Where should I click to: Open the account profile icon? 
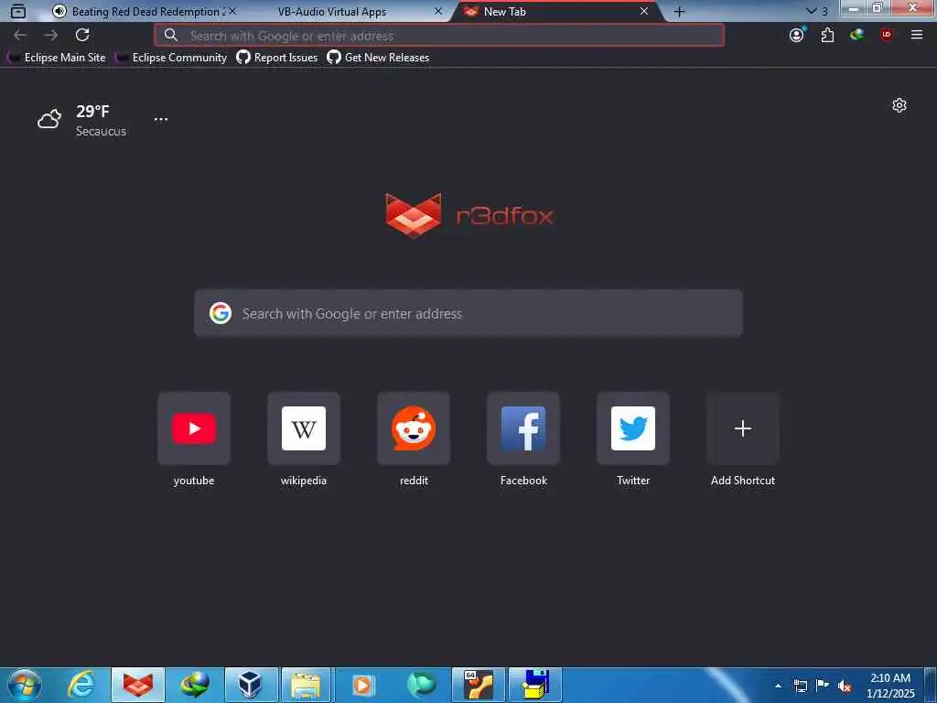click(x=797, y=35)
